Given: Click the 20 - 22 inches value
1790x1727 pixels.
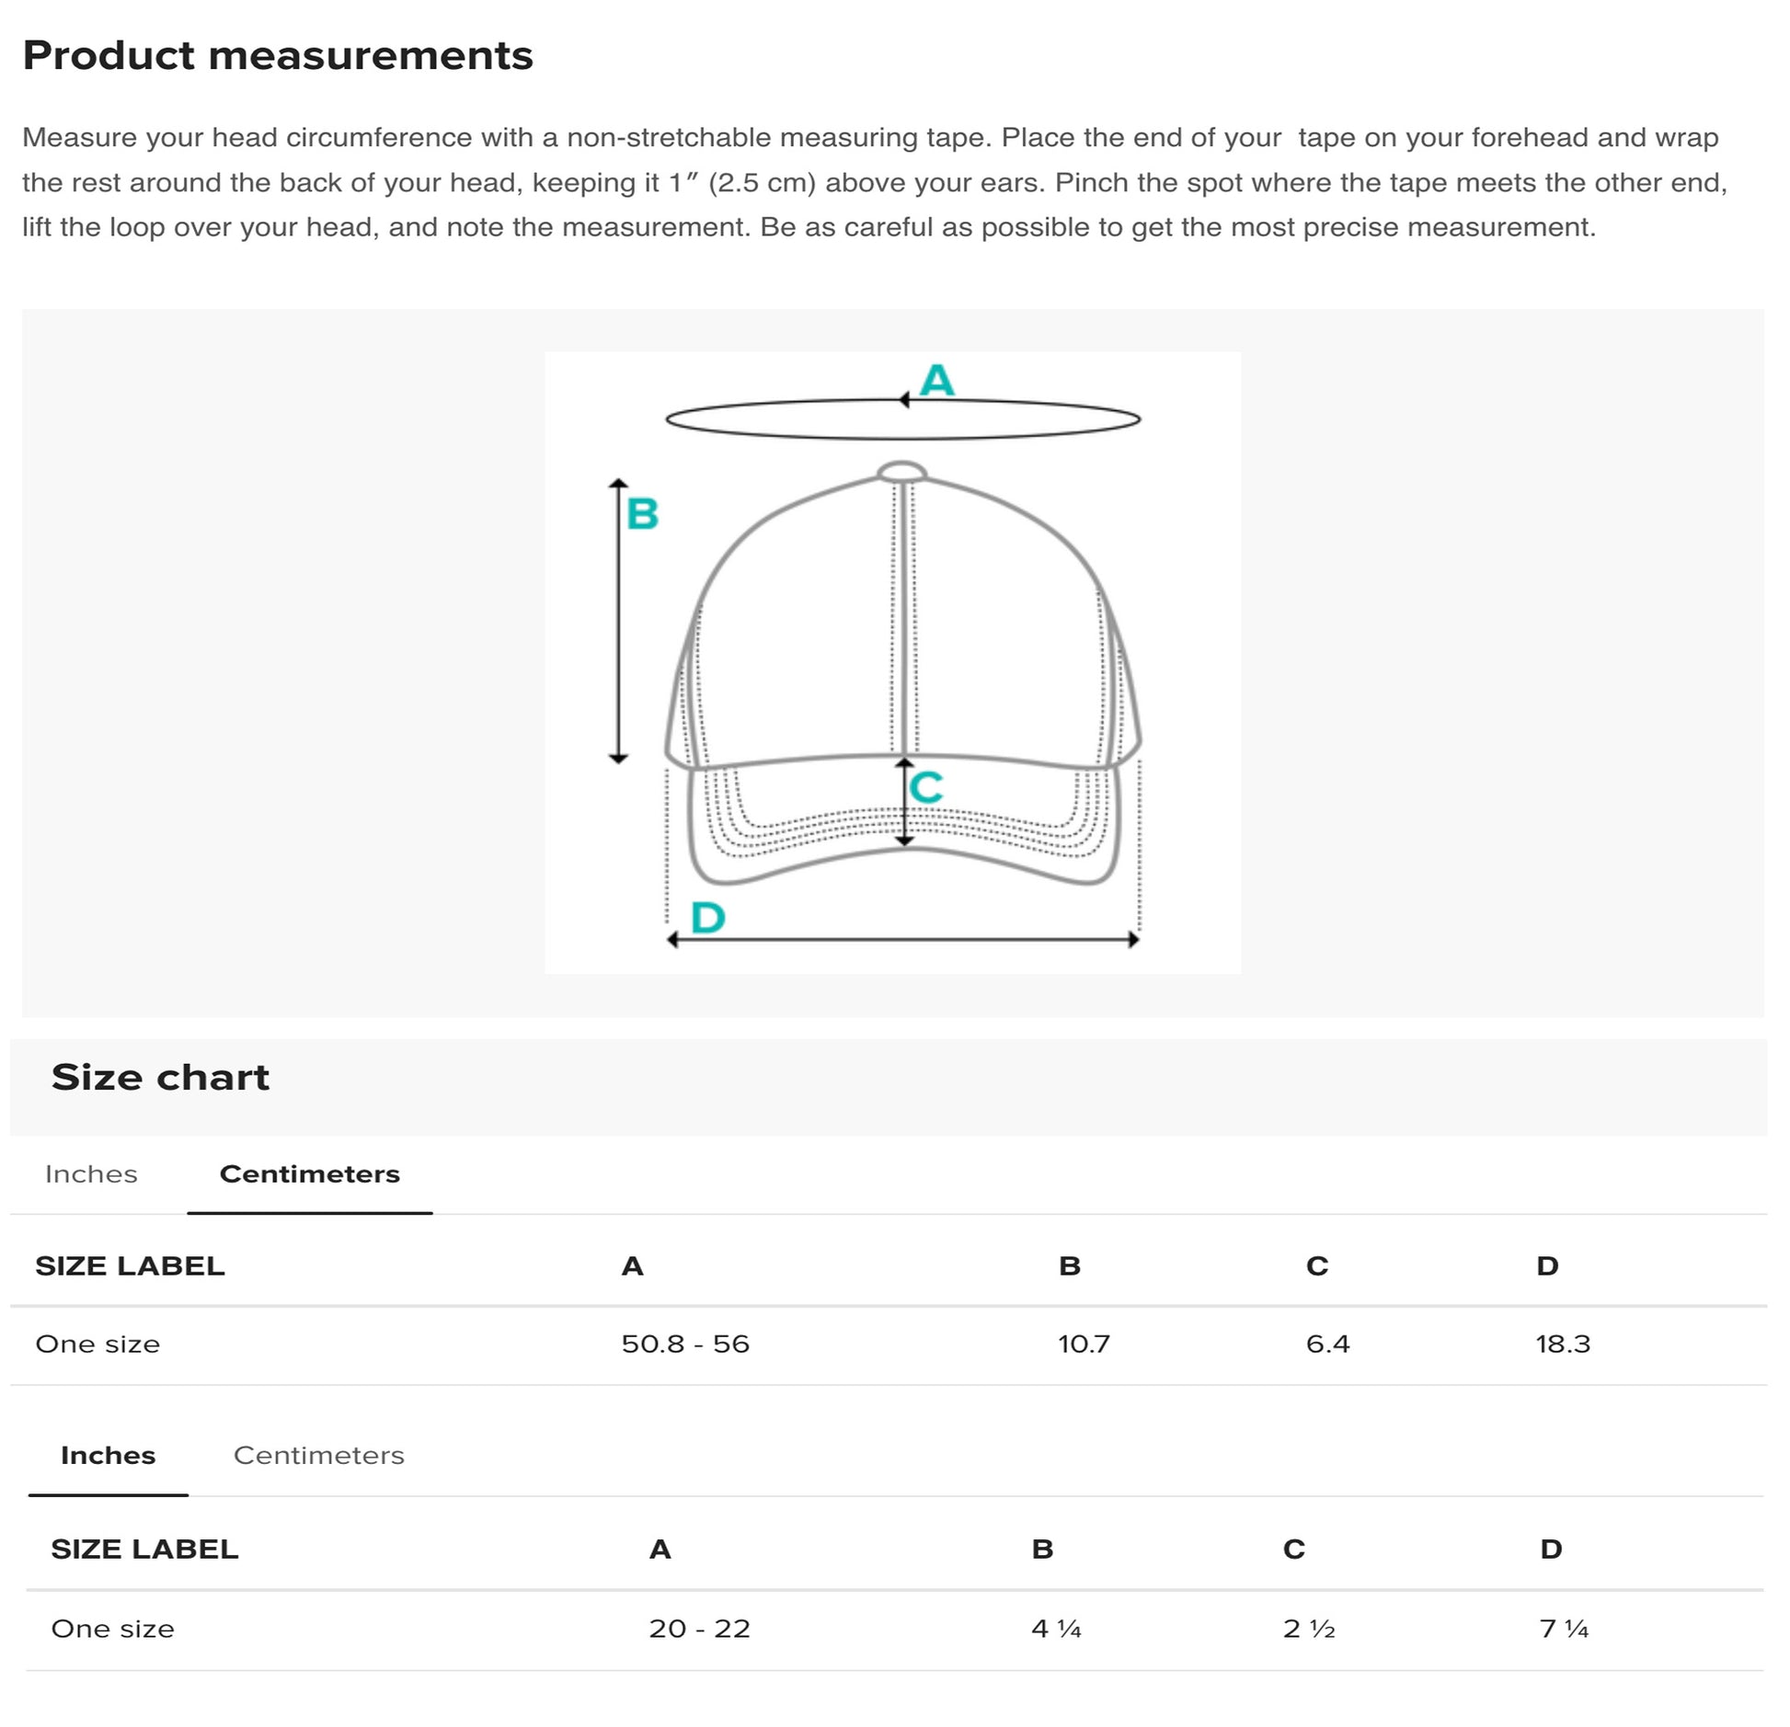Looking at the screenshot, I should [699, 1629].
